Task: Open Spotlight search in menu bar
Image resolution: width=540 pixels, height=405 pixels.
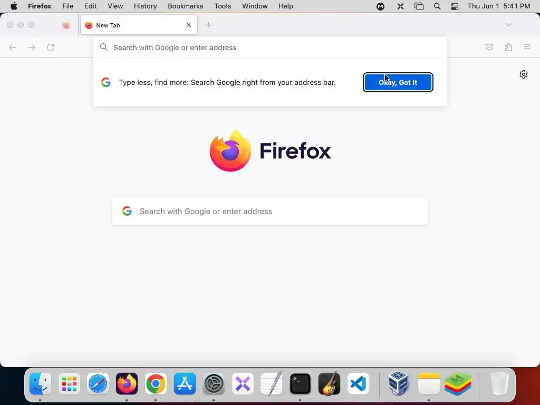Action: click(437, 6)
